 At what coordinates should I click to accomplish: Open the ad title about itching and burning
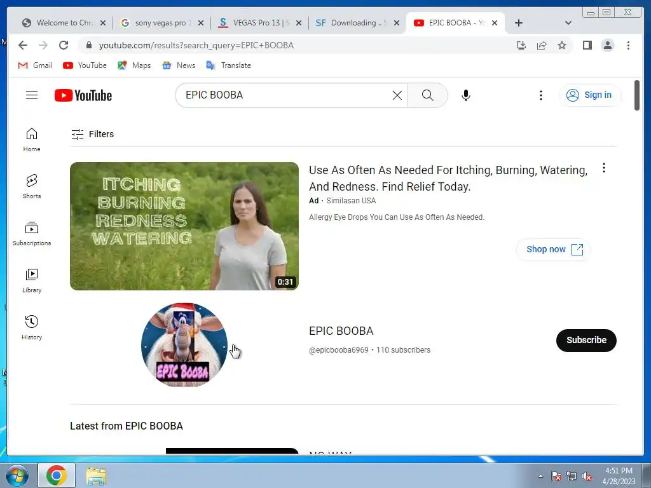click(x=448, y=179)
